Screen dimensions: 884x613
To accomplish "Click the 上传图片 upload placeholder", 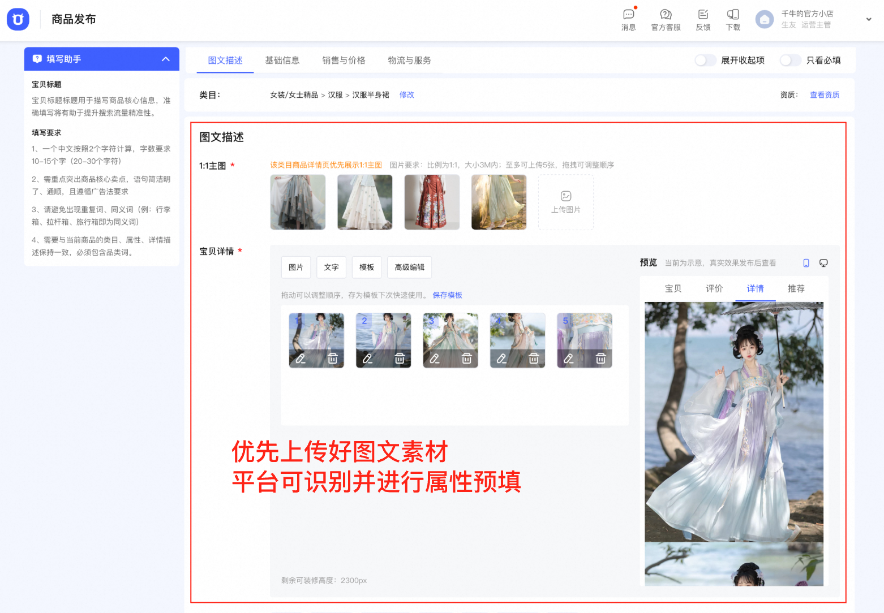I will click(565, 202).
